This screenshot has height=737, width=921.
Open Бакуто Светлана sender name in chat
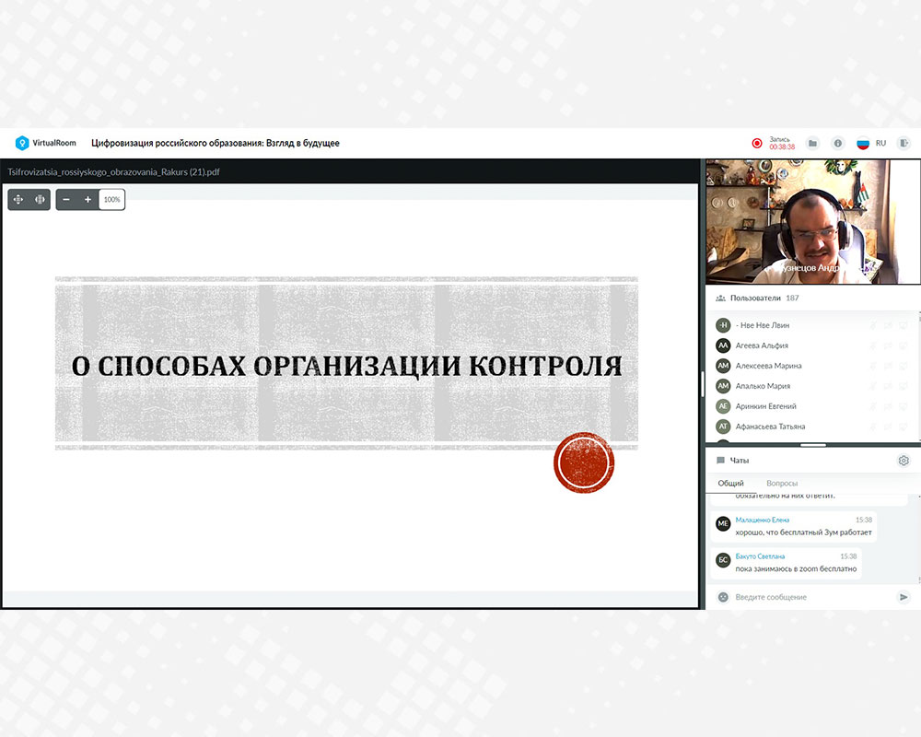coord(760,556)
